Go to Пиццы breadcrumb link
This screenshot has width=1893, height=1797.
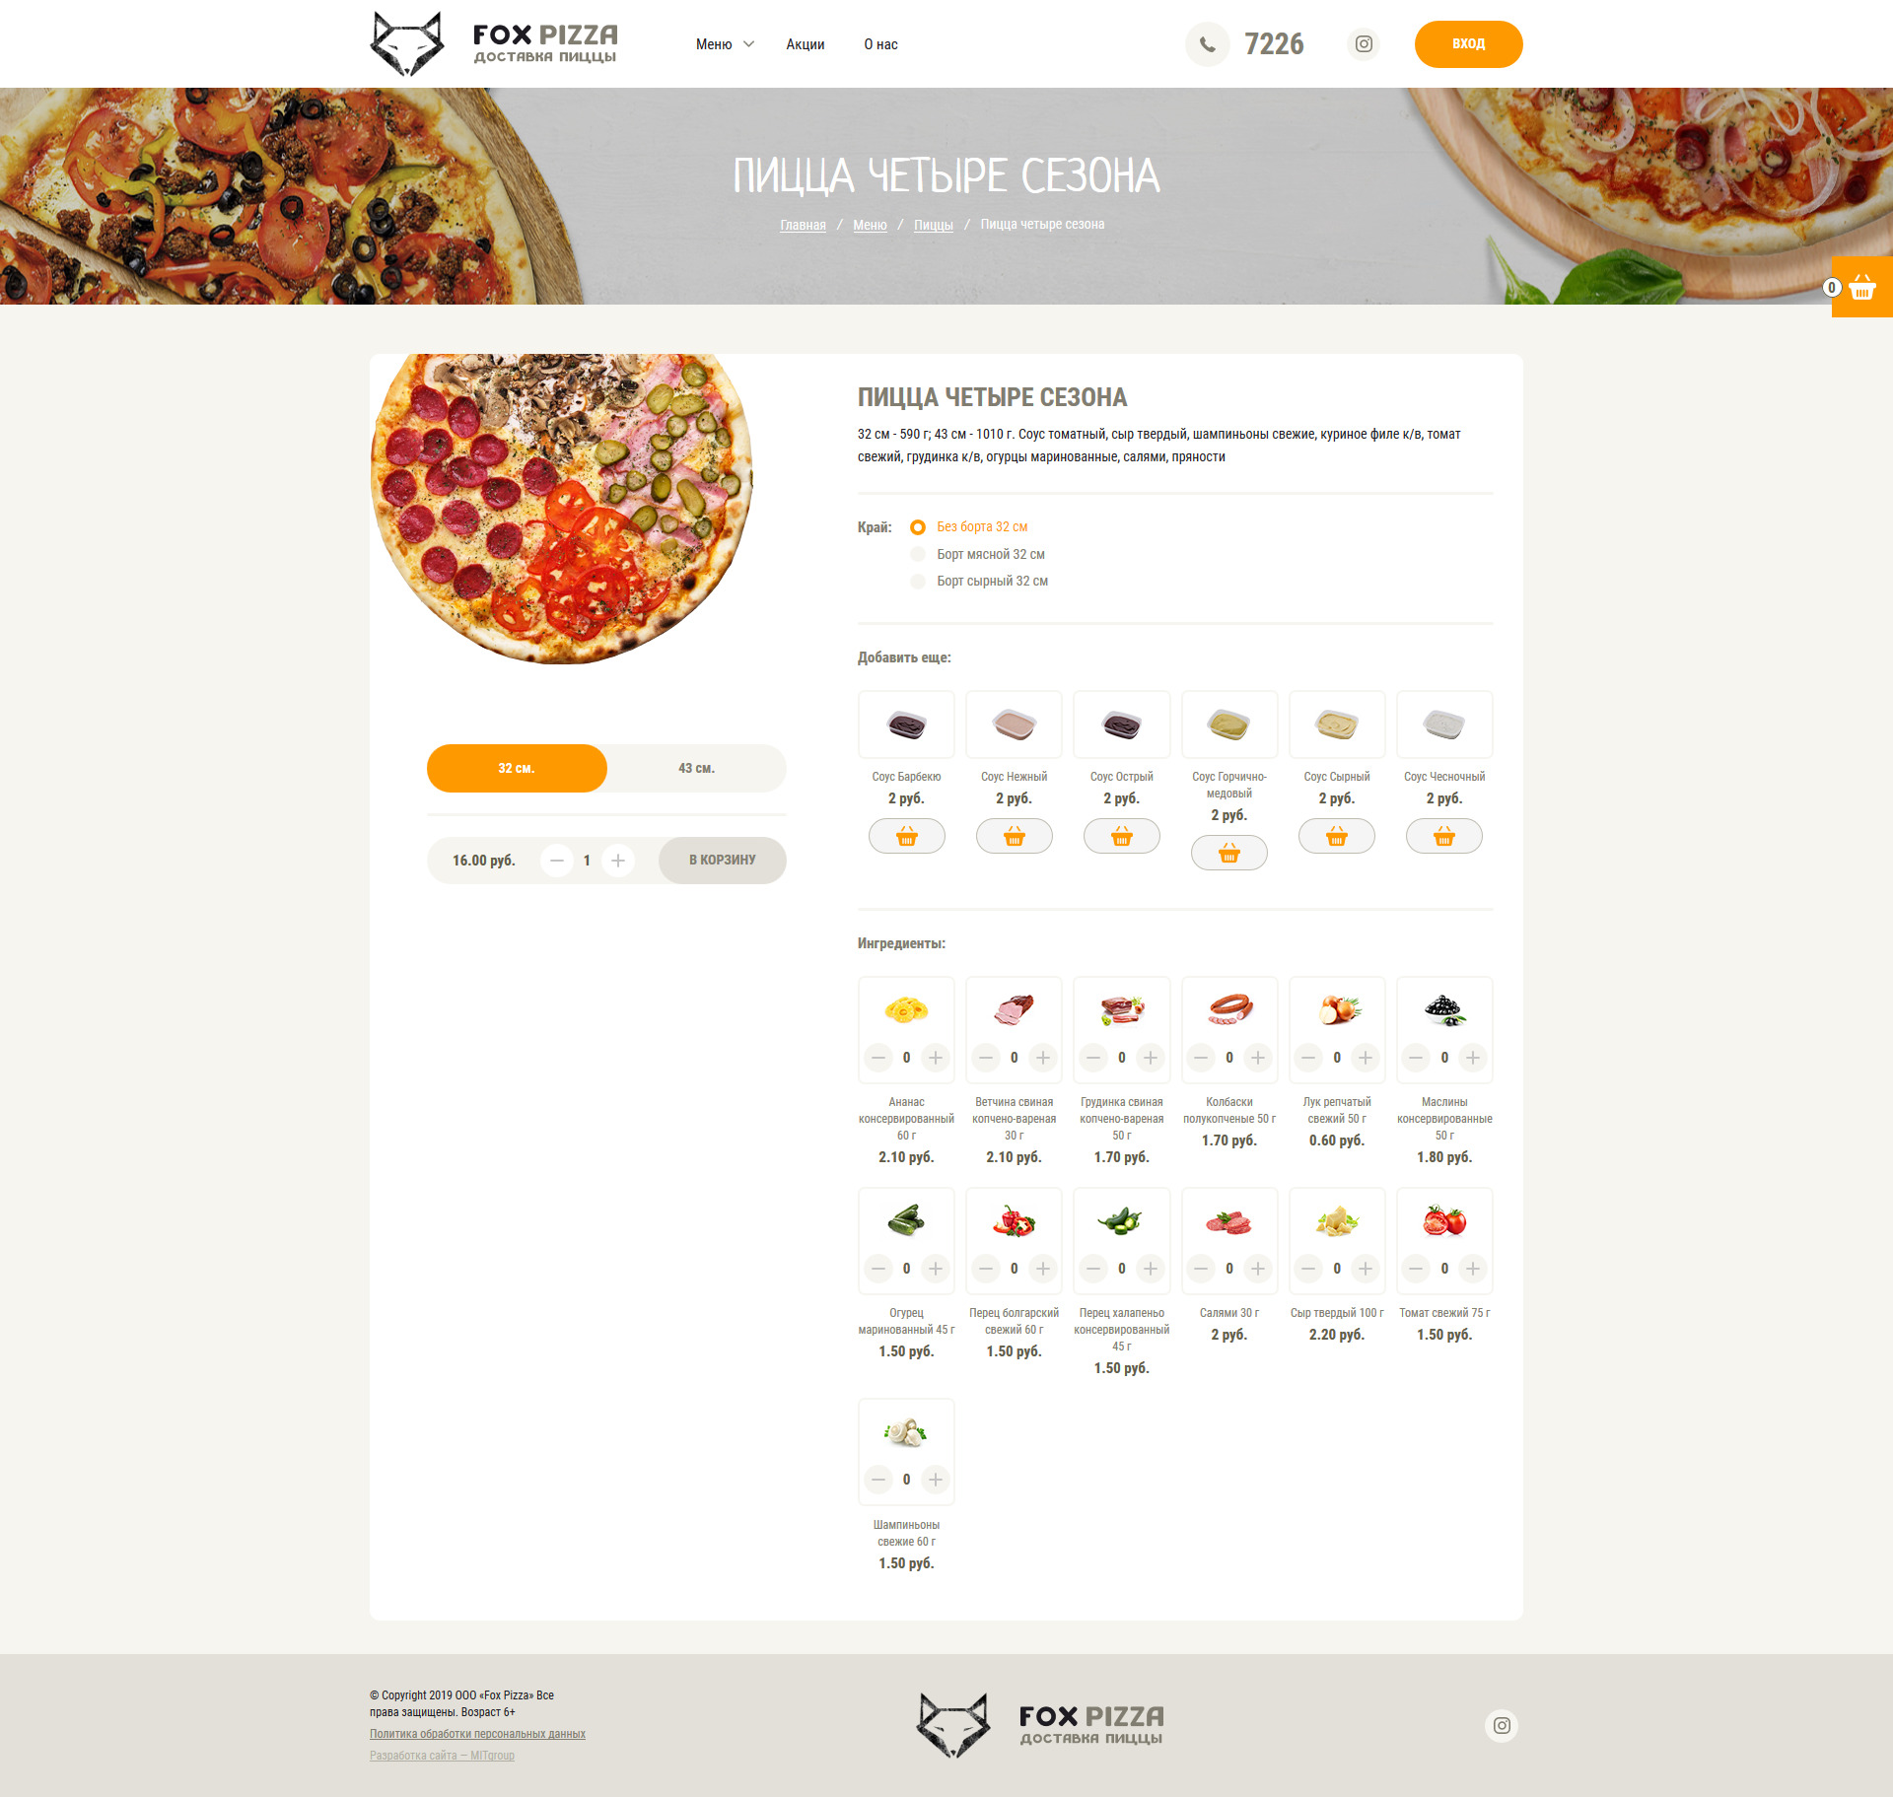[933, 225]
